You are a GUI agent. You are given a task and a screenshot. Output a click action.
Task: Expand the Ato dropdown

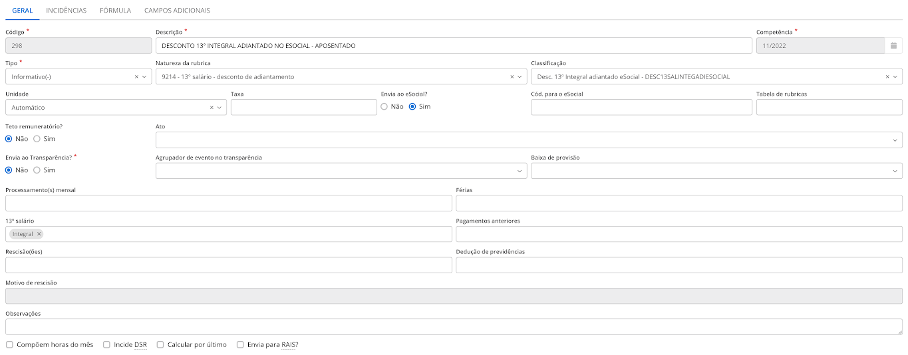895,140
